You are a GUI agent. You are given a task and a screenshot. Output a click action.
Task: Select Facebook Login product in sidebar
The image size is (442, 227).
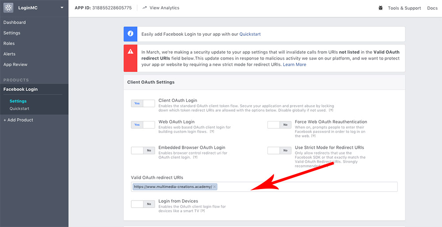pyautogui.click(x=21, y=89)
